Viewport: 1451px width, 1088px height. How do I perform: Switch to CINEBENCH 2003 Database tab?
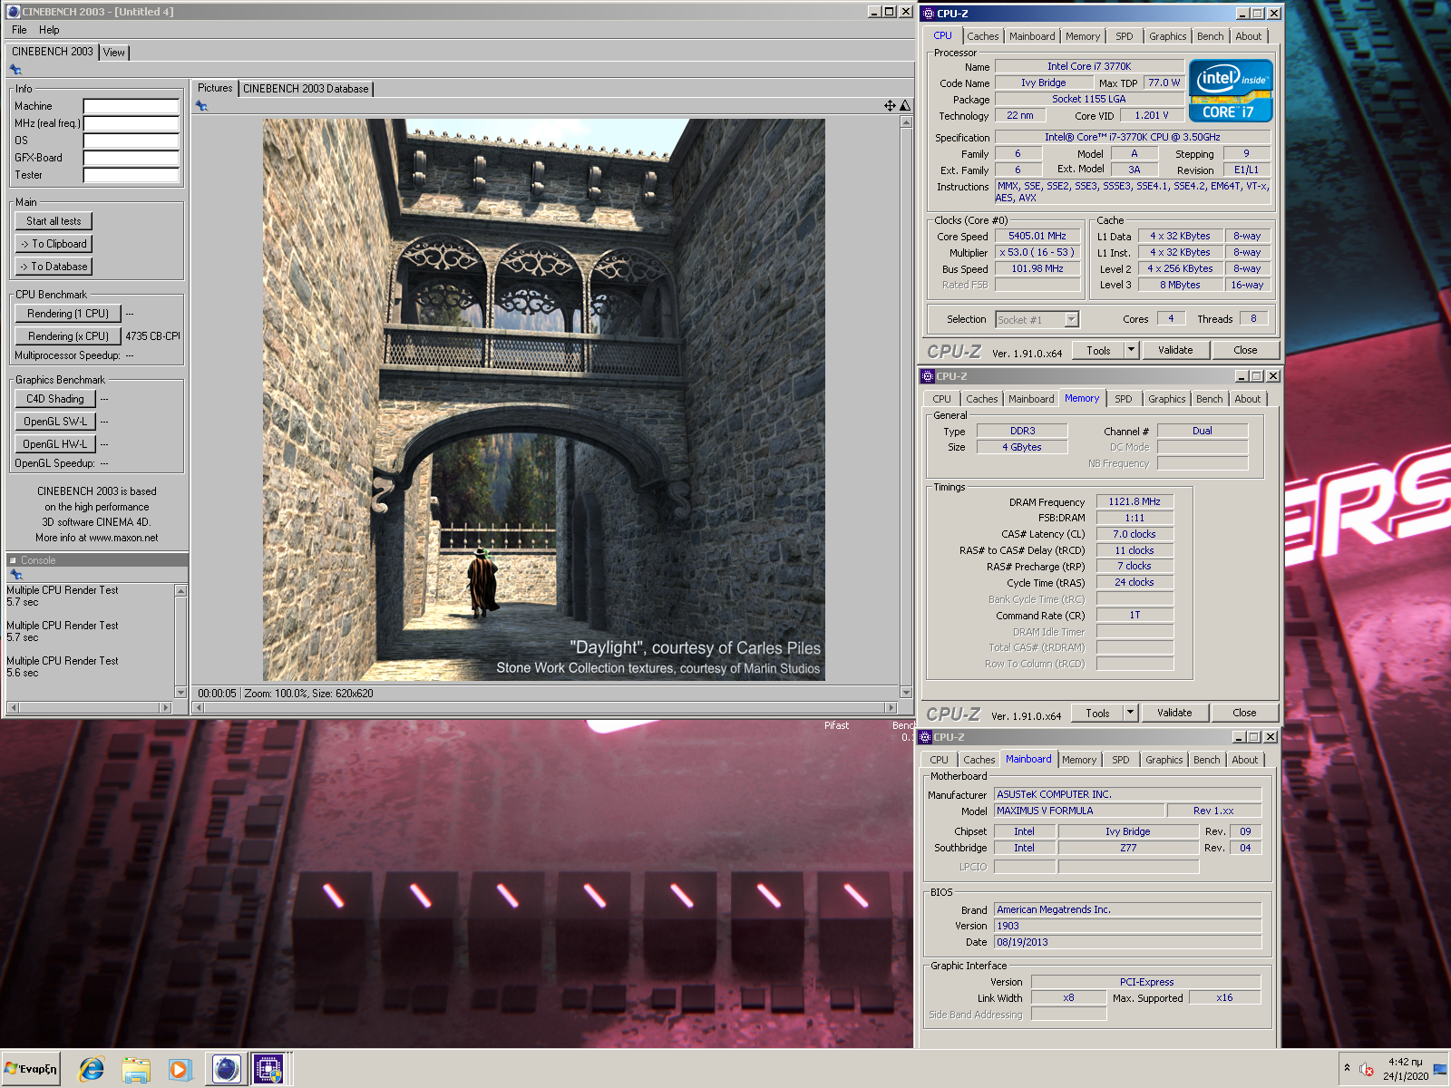point(306,89)
